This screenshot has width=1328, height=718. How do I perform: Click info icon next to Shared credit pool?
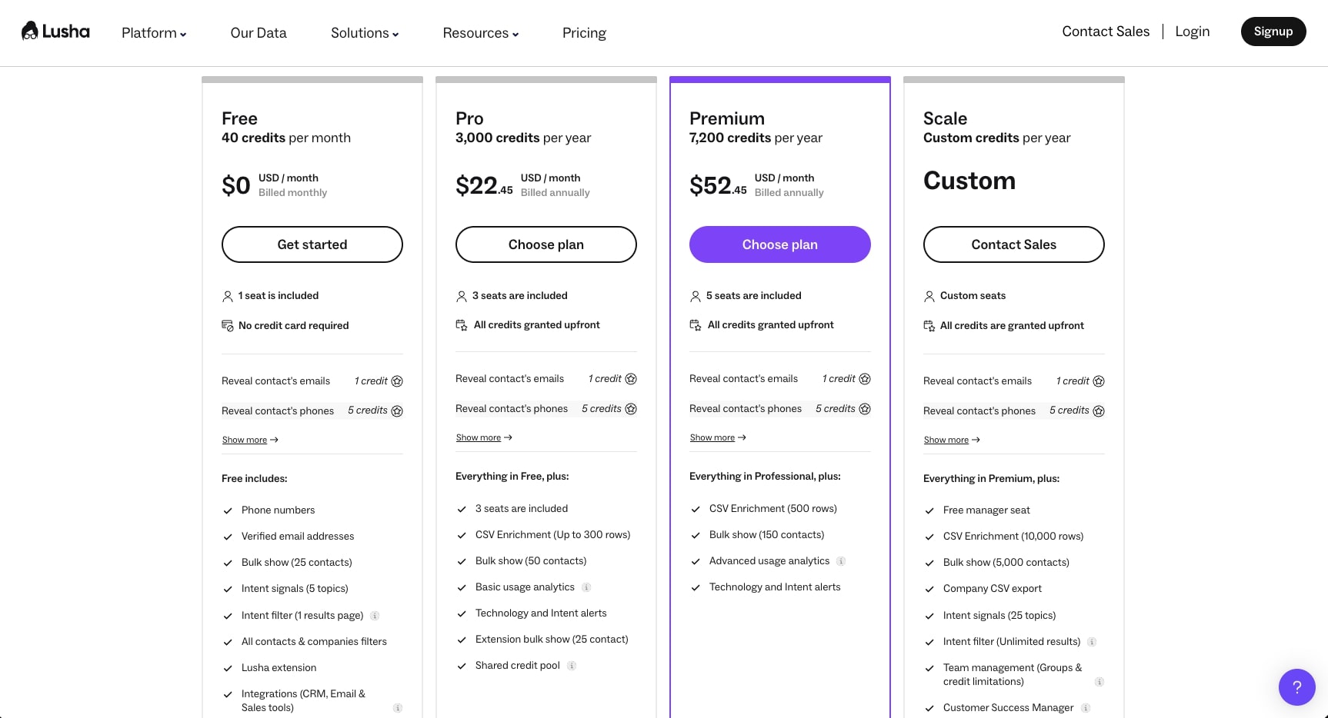coord(572,666)
